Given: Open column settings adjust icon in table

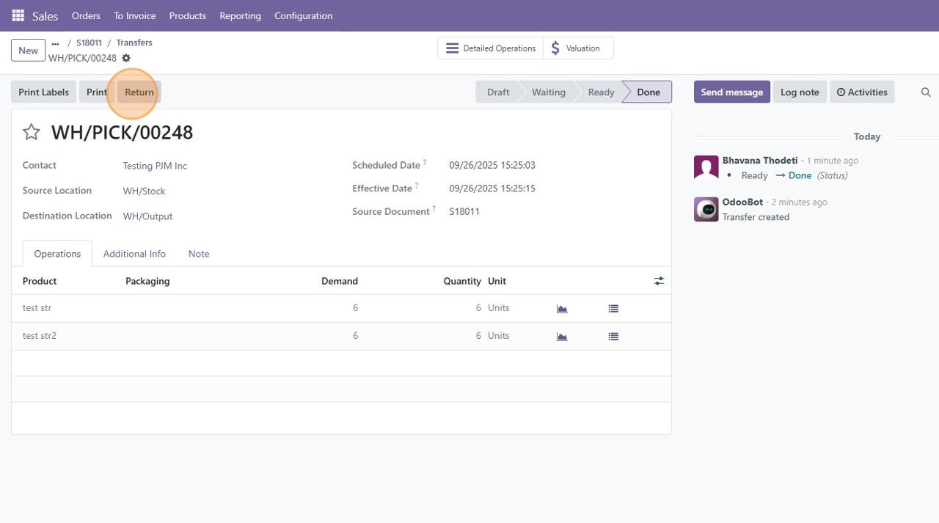Looking at the screenshot, I should click(x=659, y=281).
